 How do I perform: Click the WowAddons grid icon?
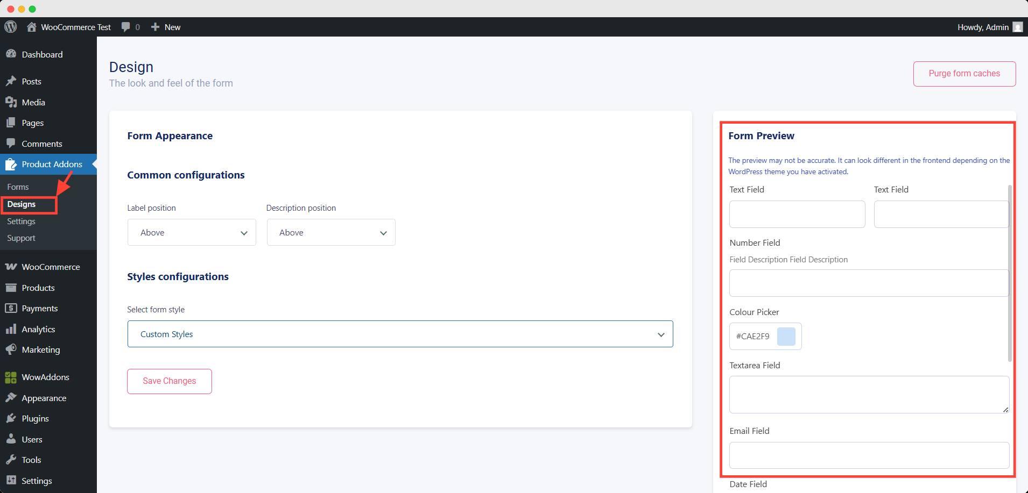tap(11, 377)
